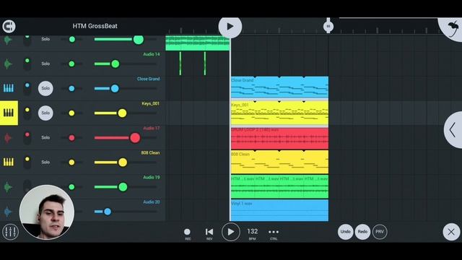
Task: Click the Audio 19 pan knob
Action: point(71,187)
